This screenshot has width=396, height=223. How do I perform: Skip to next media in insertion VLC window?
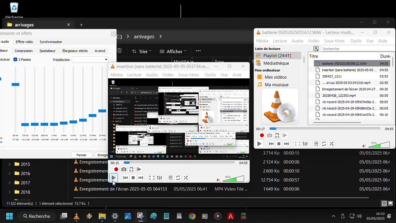141,178
